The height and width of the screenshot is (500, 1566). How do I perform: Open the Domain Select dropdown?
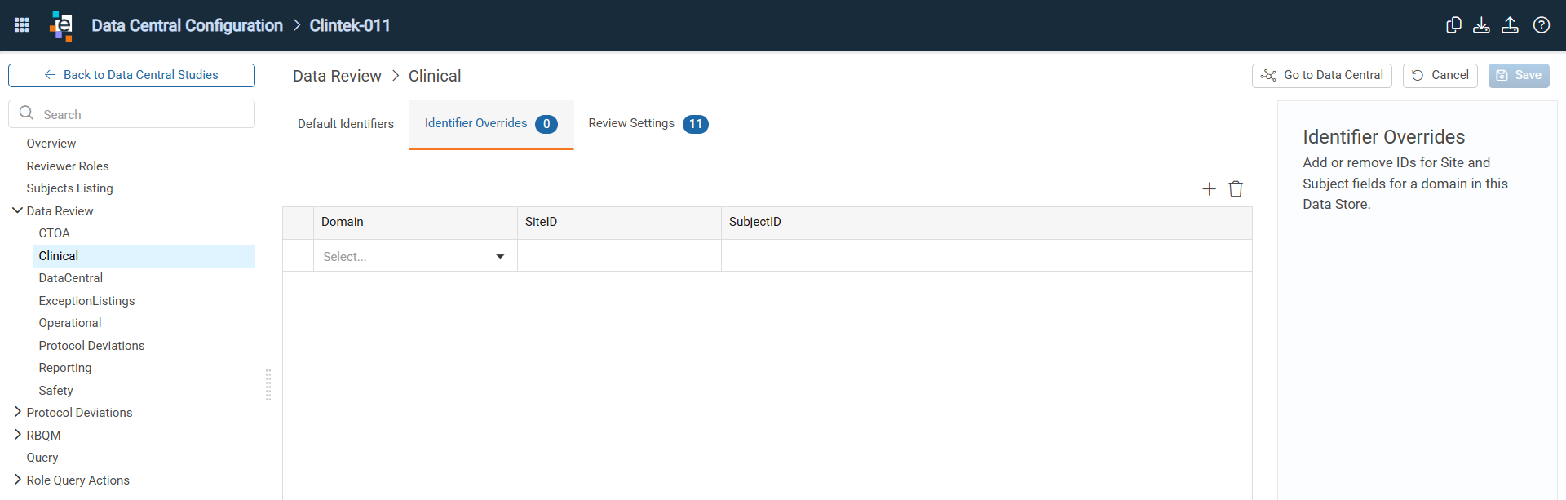click(415, 256)
